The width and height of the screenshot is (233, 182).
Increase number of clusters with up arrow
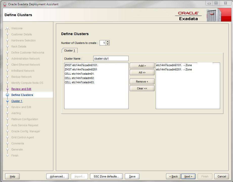pos(108,42)
